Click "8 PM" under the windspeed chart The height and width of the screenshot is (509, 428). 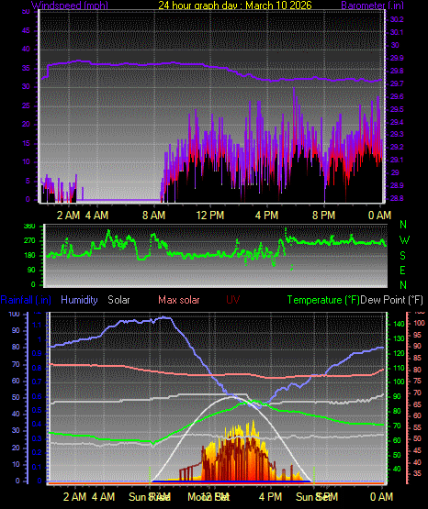point(323,216)
